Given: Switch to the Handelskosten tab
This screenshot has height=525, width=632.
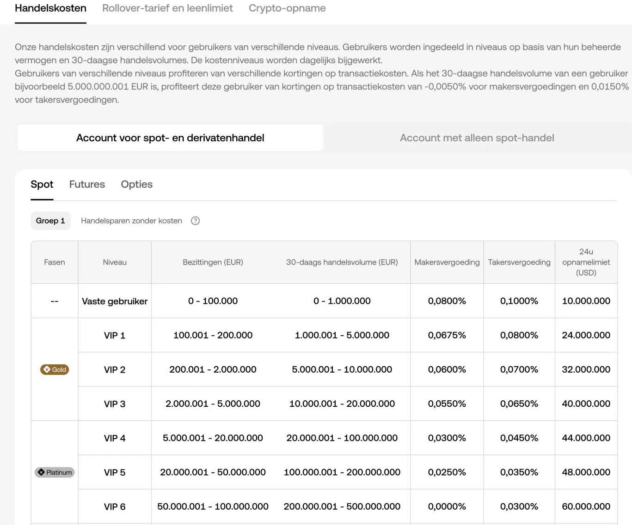Looking at the screenshot, I should [50, 8].
